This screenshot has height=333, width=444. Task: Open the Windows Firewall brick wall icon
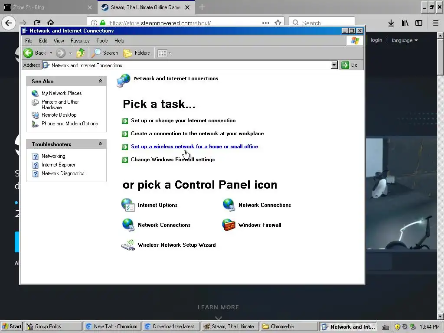tap(229, 225)
